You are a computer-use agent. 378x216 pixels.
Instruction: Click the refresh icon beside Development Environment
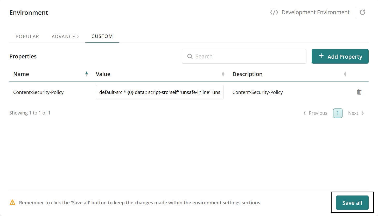coord(362,12)
